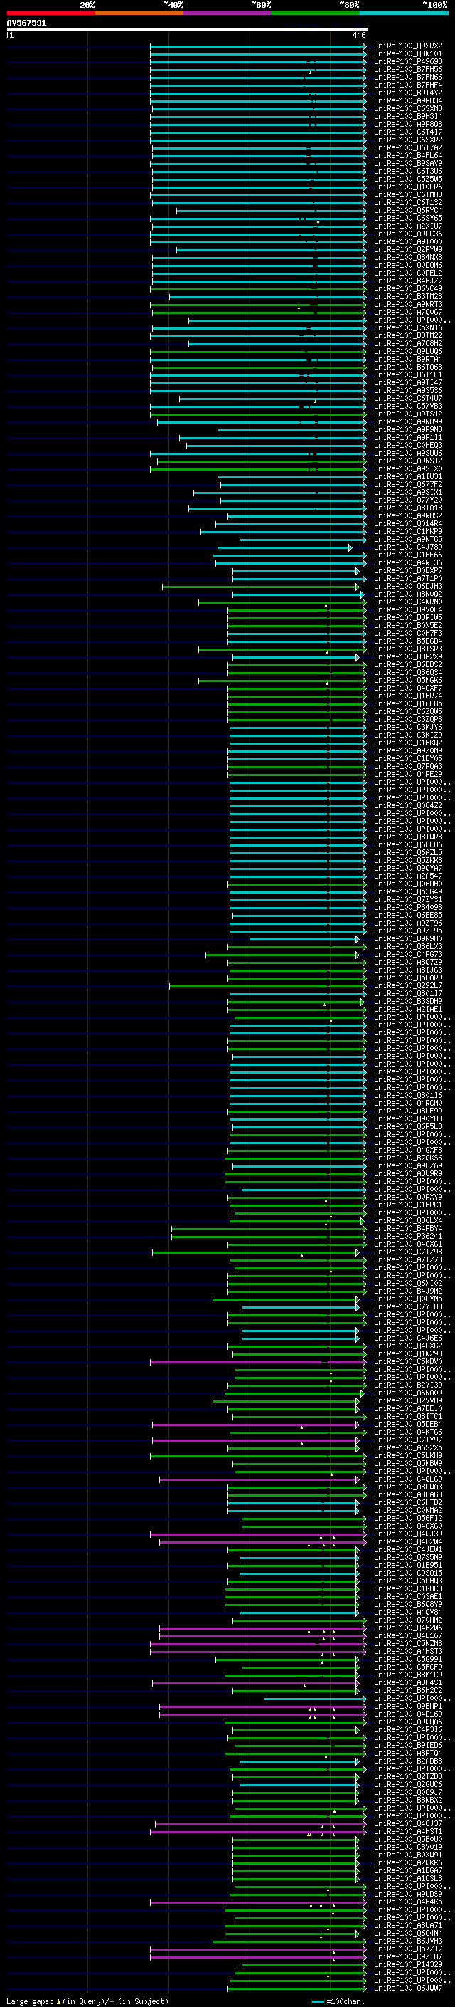
Task: Open the UniRef100_A4RT36 label
Action: 408,562
